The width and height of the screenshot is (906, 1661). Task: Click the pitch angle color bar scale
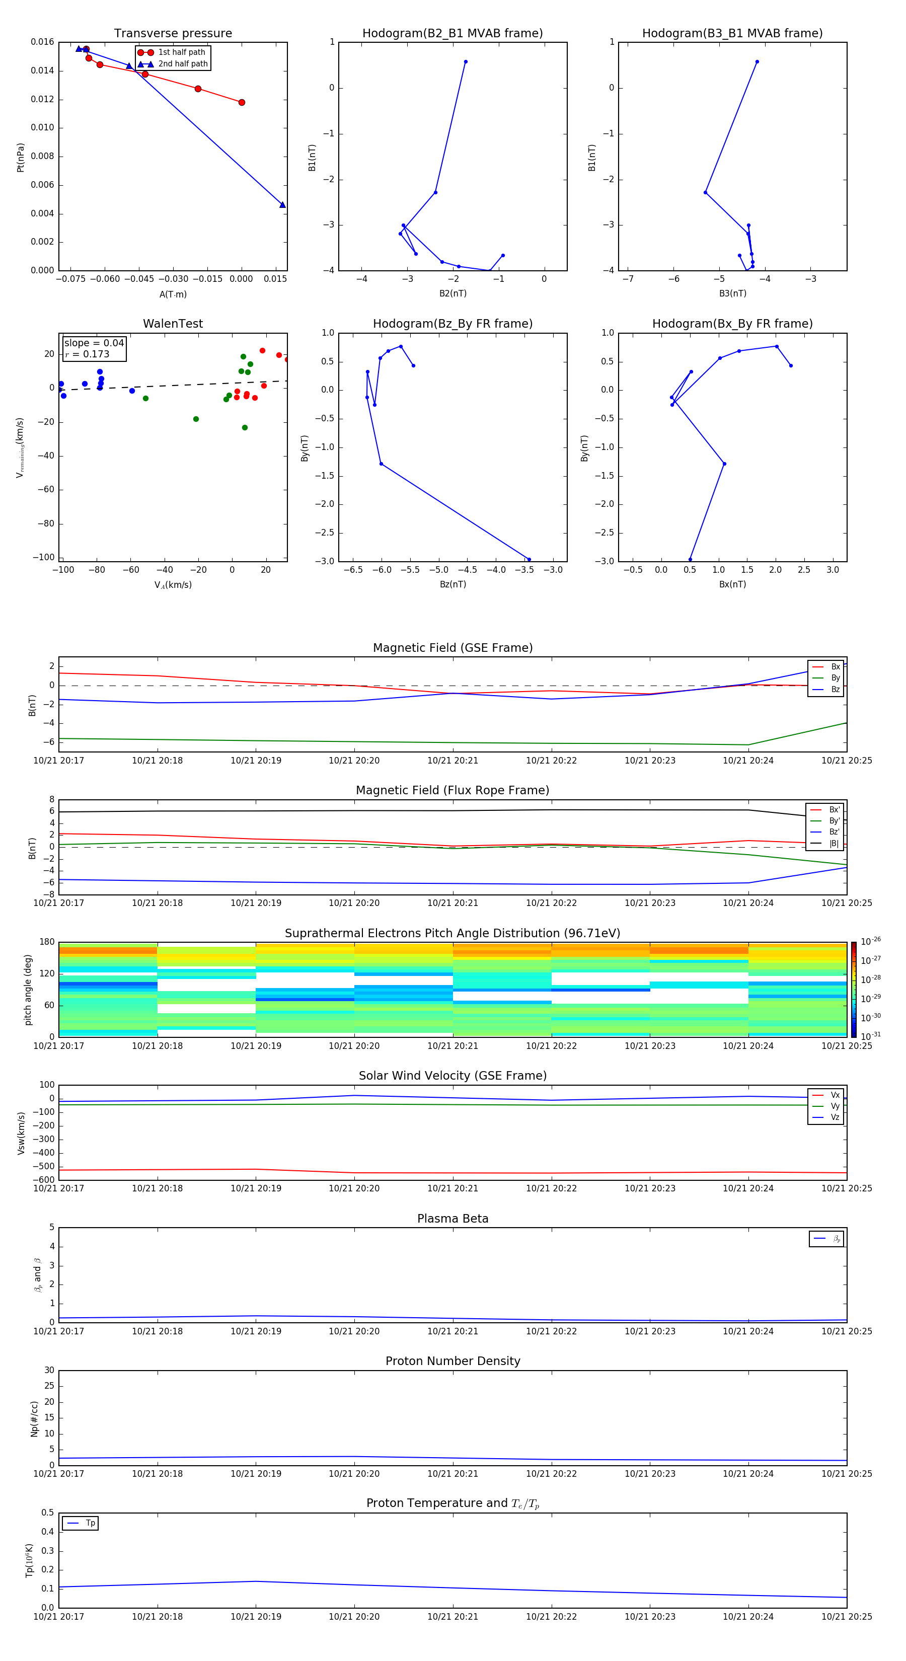tap(854, 989)
